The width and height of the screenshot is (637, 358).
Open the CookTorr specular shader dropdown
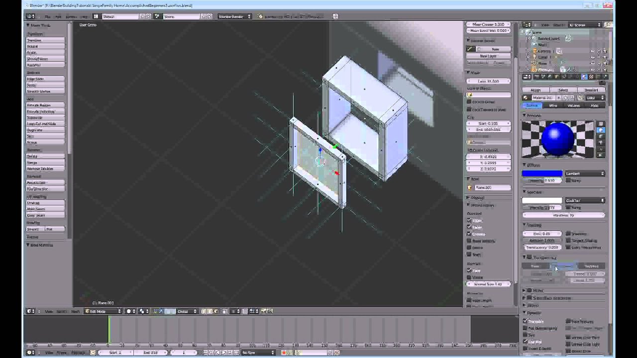[585, 200]
